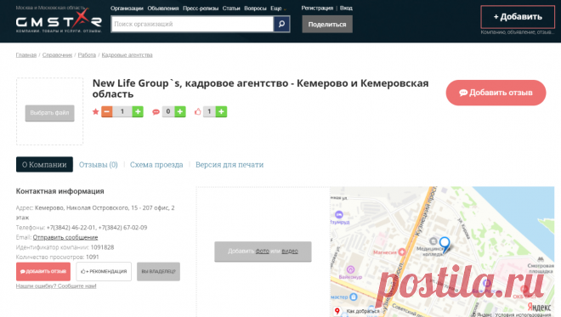Click the Поделиться button
Screen dimensions: 561x317
pos(327,25)
